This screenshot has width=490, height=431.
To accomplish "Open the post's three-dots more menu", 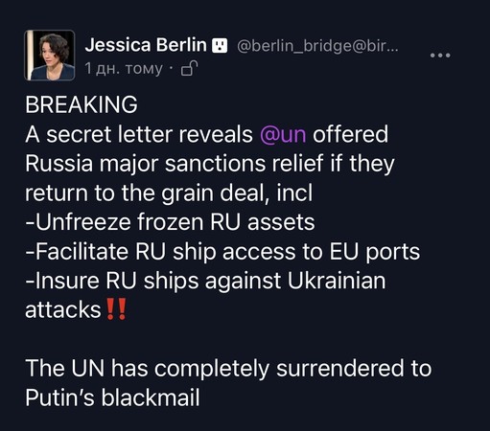I will (x=440, y=56).
